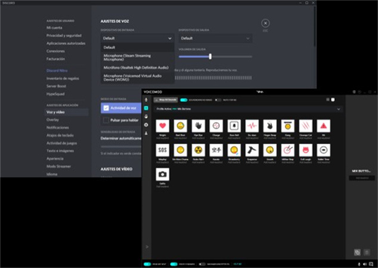
Task: Open the Dispositivo de salida dropdown
Action: point(215,38)
